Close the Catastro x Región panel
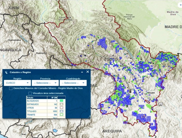Image resolution: width=182 pixels, height=138 pixels. click(88, 72)
